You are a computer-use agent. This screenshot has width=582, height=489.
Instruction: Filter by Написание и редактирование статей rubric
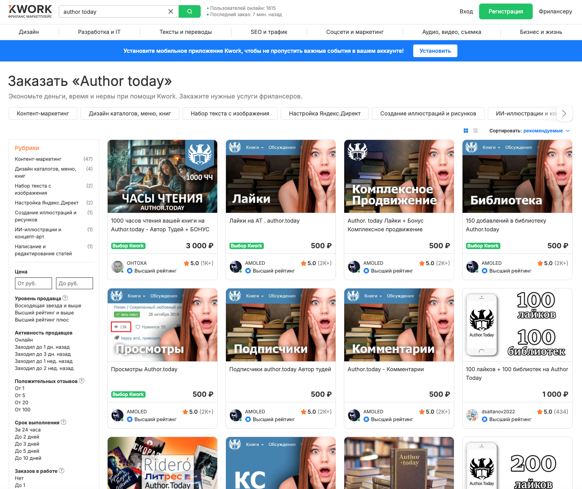point(43,250)
